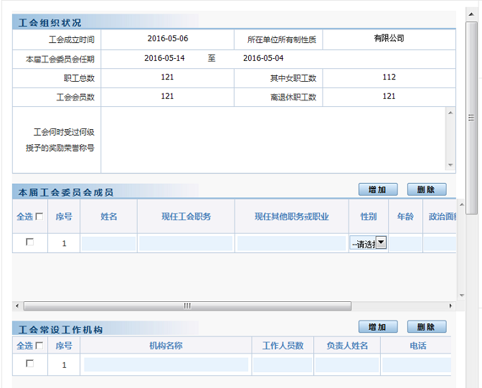Image resolution: width=482 pixels, height=388 pixels.
Task: Click the page vertical scrollbar thumb
Action: [471, 118]
